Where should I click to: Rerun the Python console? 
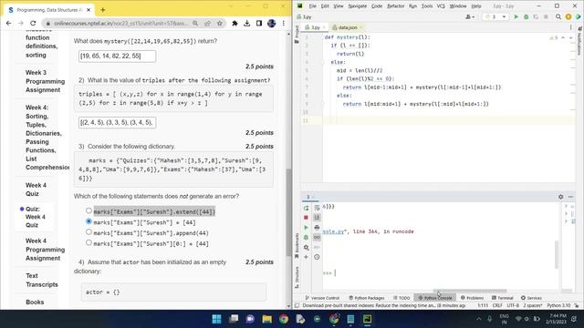click(x=307, y=208)
